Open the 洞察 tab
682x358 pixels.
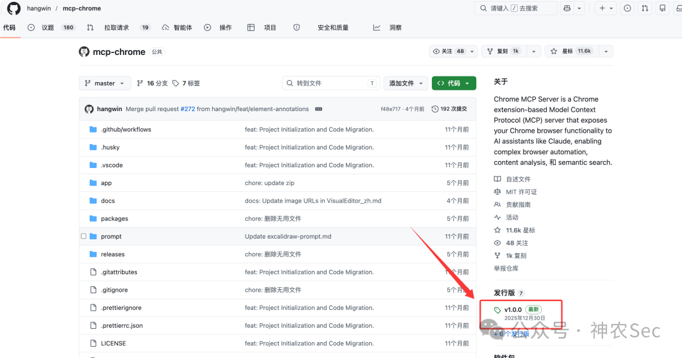coord(387,27)
